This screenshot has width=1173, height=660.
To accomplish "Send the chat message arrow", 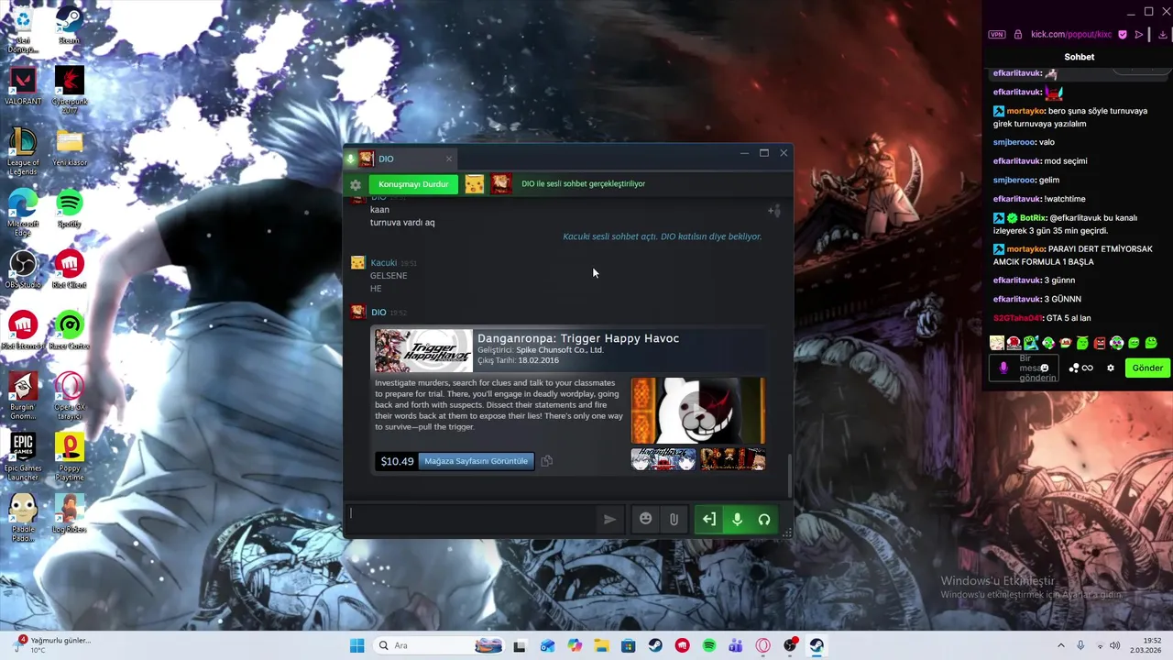I will 609,520.
